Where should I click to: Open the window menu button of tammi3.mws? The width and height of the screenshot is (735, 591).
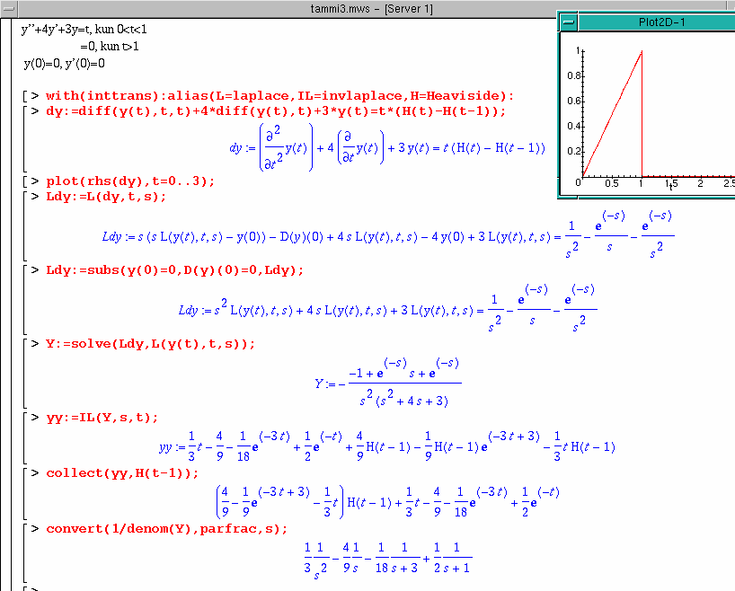[x=7, y=8]
